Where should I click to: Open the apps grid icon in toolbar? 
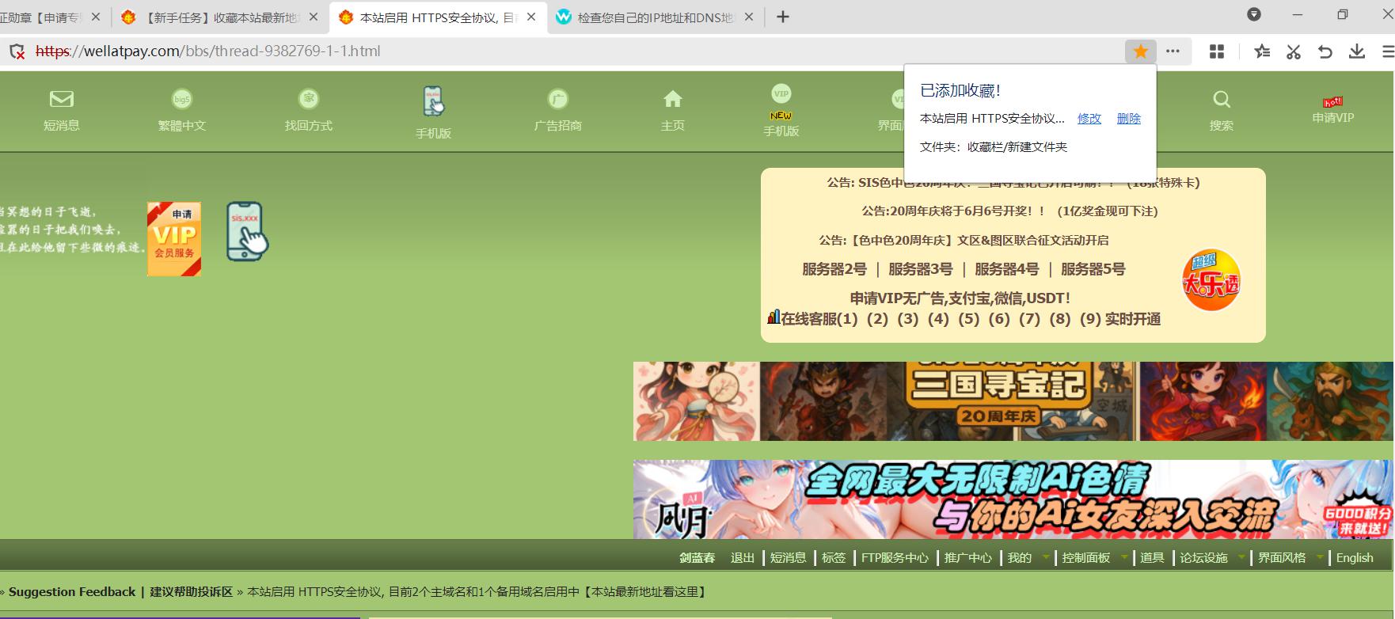1217,51
